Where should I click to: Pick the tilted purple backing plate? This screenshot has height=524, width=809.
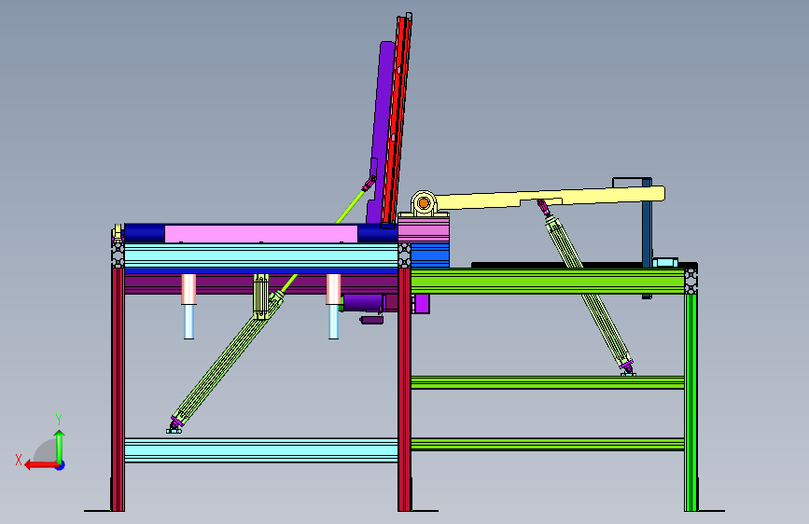[x=381, y=131]
